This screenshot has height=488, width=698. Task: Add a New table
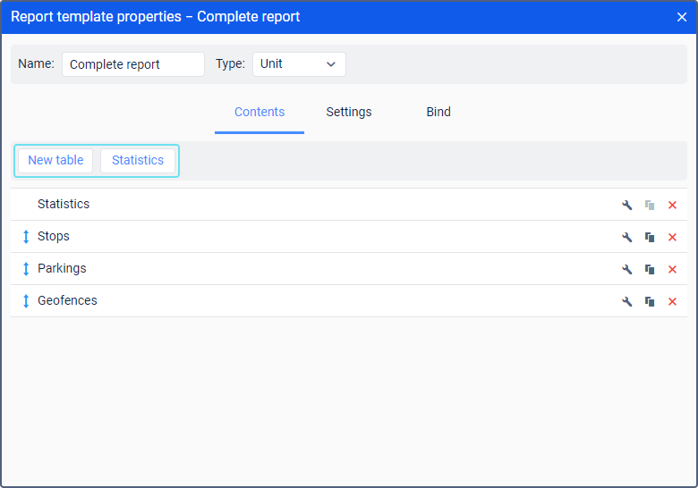click(55, 161)
